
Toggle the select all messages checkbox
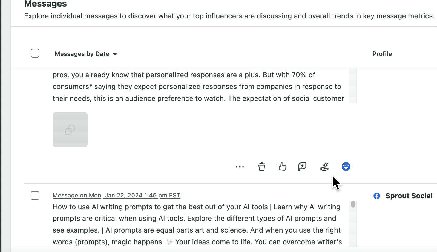click(35, 53)
